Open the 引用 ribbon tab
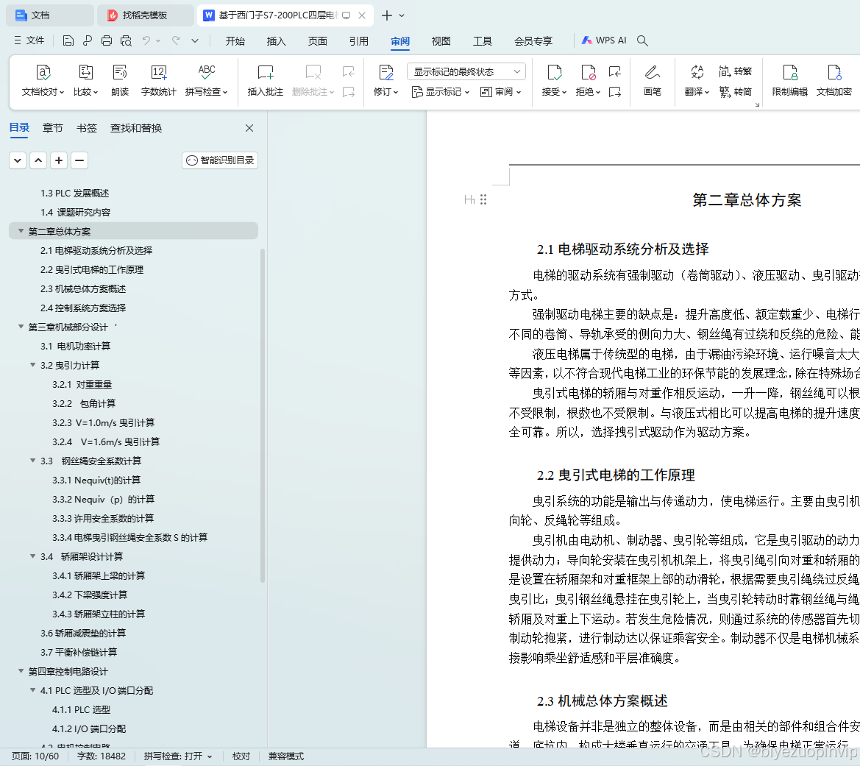The height and width of the screenshot is (766, 860). pyautogui.click(x=359, y=41)
